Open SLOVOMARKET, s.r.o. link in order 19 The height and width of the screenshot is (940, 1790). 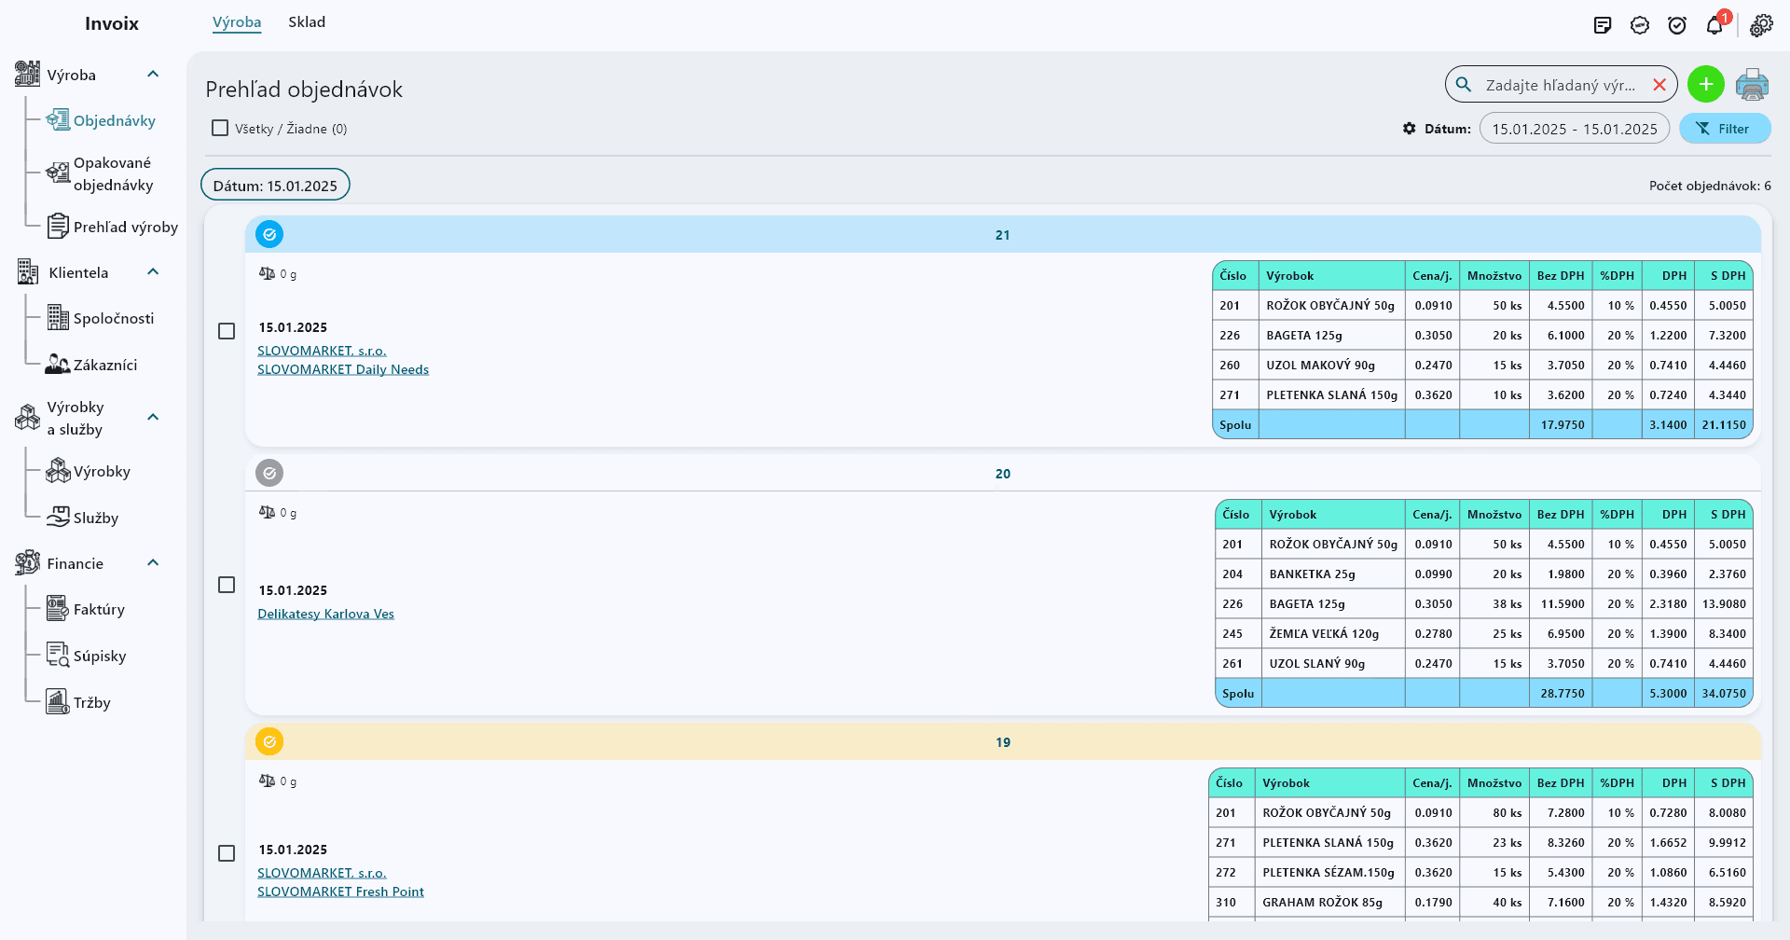click(x=322, y=874)
